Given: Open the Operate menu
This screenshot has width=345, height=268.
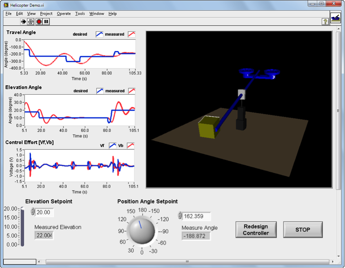Looking at the screenshot, I should (x=63, y=14).
